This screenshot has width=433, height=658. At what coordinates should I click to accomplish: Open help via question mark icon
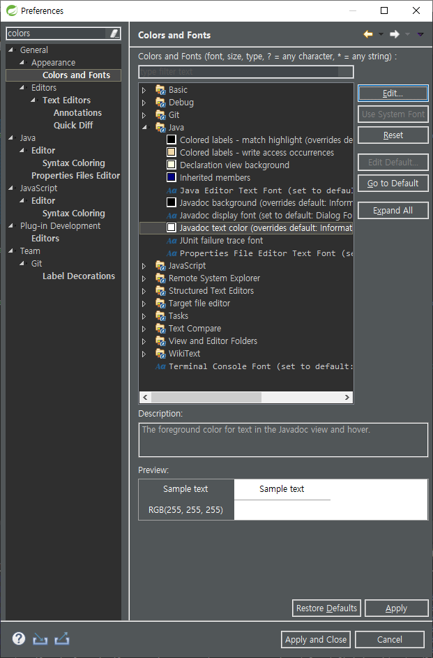[x=18, y=638]
